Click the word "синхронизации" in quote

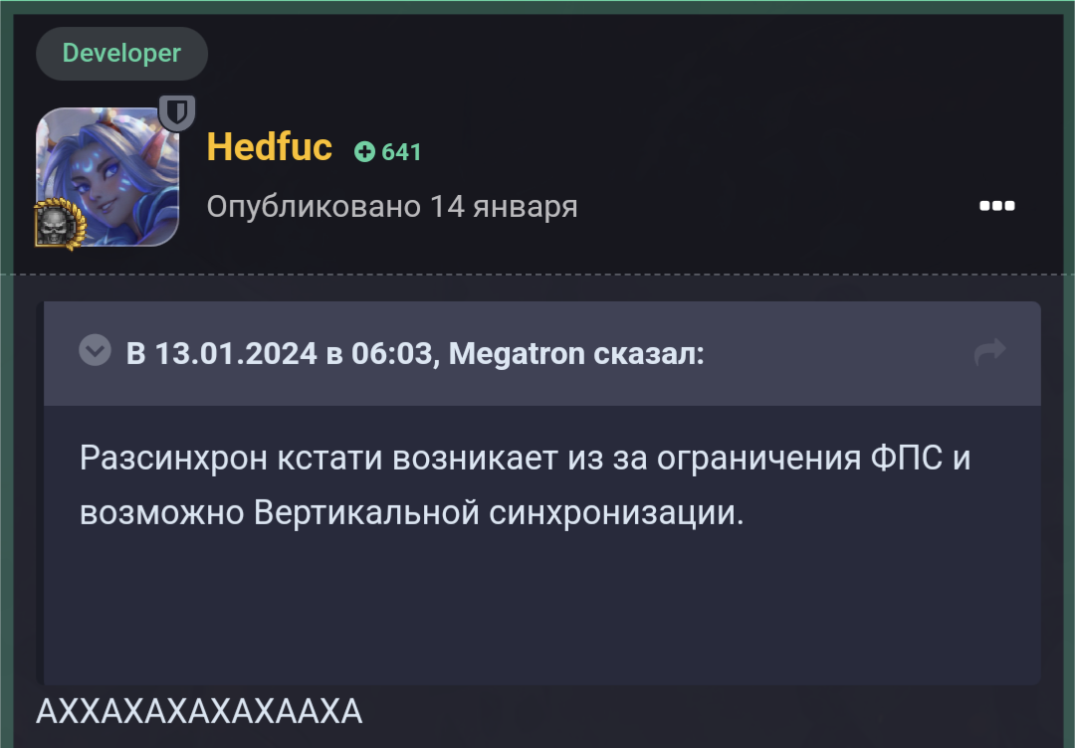pos(617,512)
